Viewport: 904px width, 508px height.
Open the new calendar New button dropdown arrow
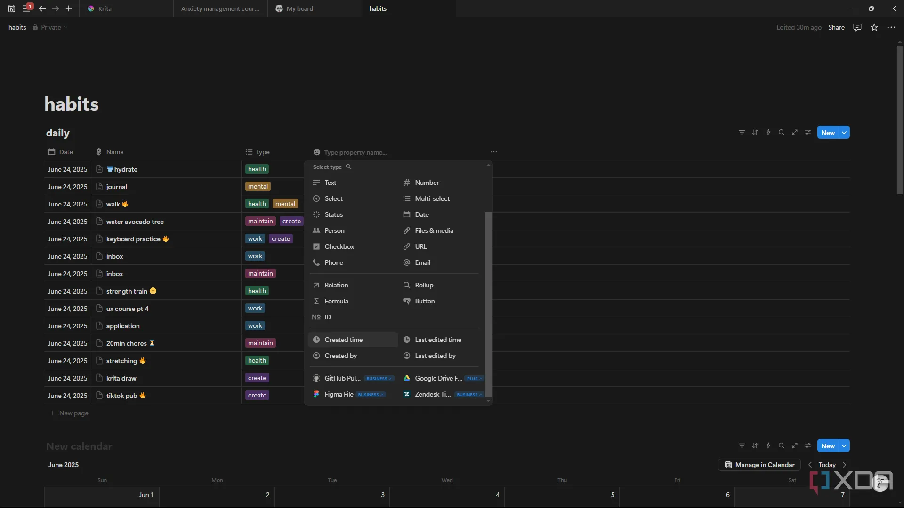point(844,446)
